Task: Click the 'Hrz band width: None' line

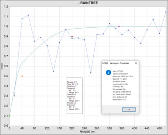Action: pos(122,92)
